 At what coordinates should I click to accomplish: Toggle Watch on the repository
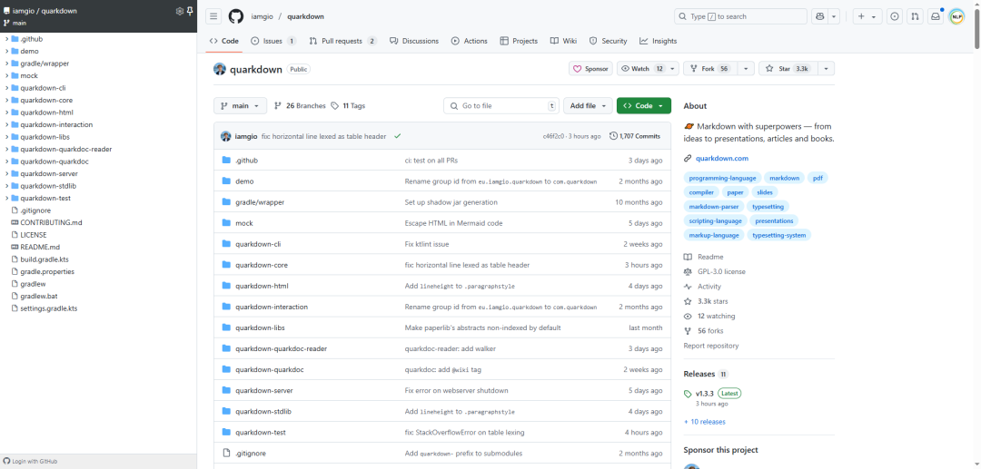click(x=642, y=69)
